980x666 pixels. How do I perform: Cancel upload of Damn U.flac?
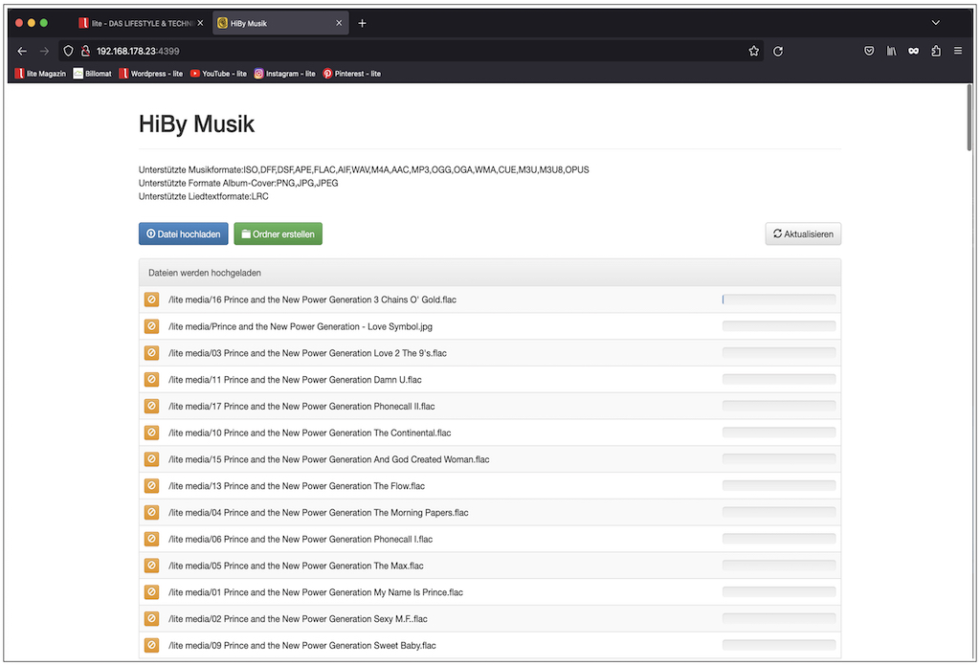[x=151, y=379]
